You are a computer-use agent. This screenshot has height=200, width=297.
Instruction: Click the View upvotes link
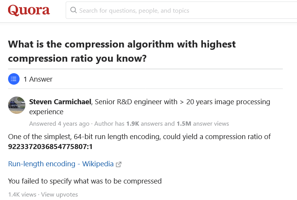coord(60,195)
